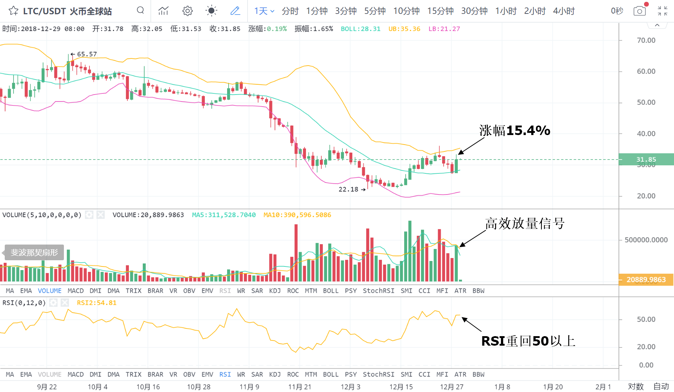Viewport: 674px width, 392px height.
Task: Click the RSI2:54.81 value label
Action: [x=96, y=303]
